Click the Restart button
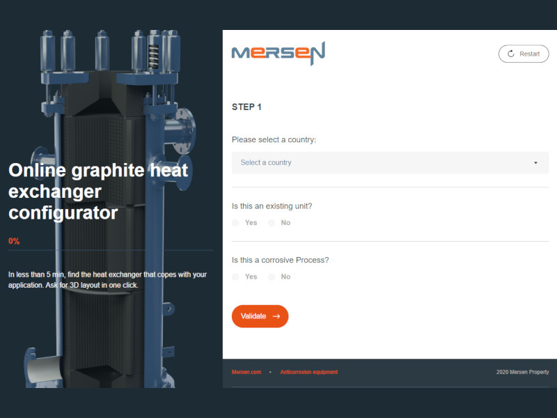Image resolution: width=557 pixels, height=418 pixels. (524, 54)
